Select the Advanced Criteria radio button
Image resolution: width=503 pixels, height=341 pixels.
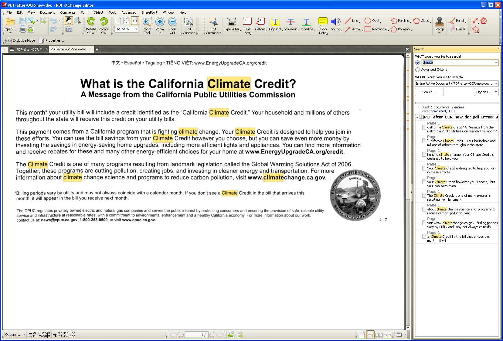pyautogui.click(x=418, y=70)
